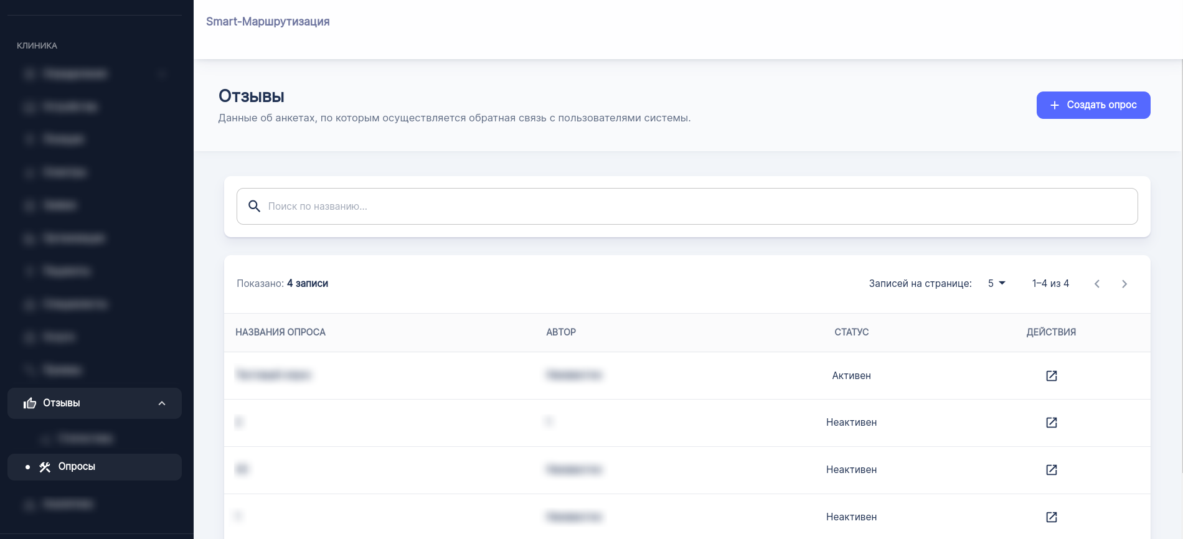Collapse the Отзывы sidebar section chevron
Screen dimensions: 1183x539
[162, 403]
